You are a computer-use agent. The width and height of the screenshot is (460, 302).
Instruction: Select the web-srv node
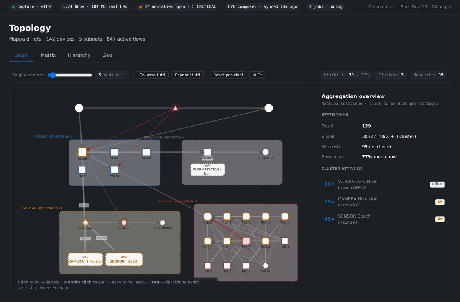pos(114,170)
